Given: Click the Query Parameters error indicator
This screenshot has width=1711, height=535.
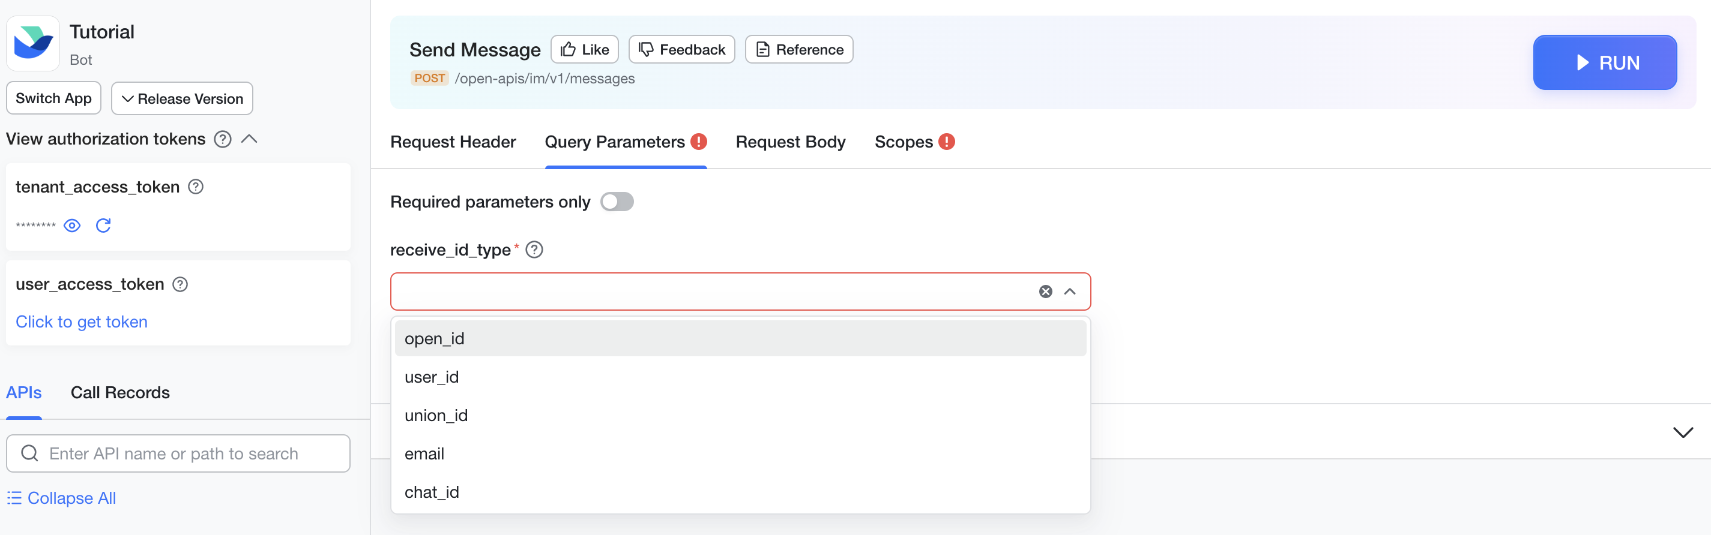Looking at the screenshot, I should click(698, 142).
